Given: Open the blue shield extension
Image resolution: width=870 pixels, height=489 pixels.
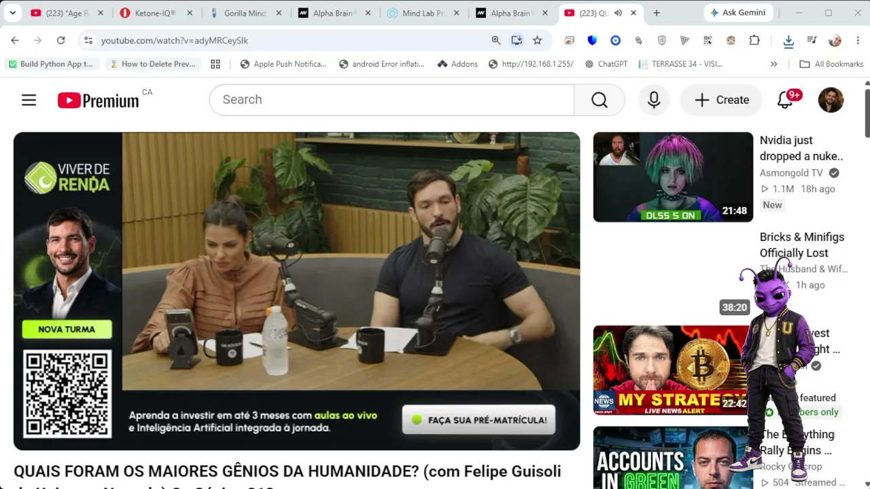Looking at the screenshot, I should pyautogui.click(x=592, y=41).
